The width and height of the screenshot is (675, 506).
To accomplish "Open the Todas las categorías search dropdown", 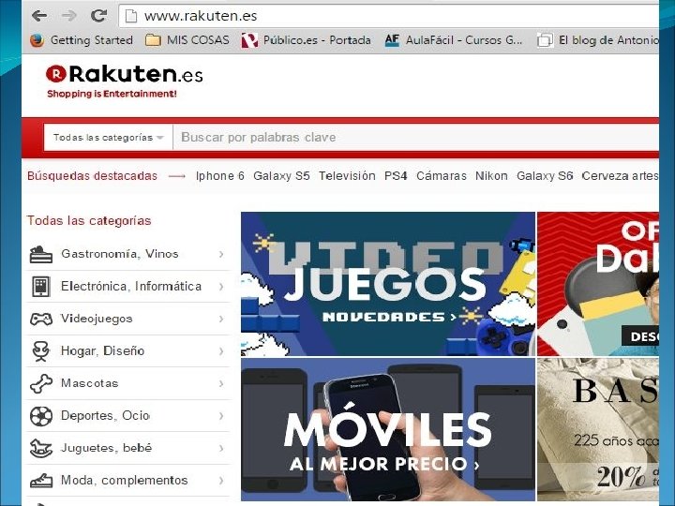I will click(109, 138).
